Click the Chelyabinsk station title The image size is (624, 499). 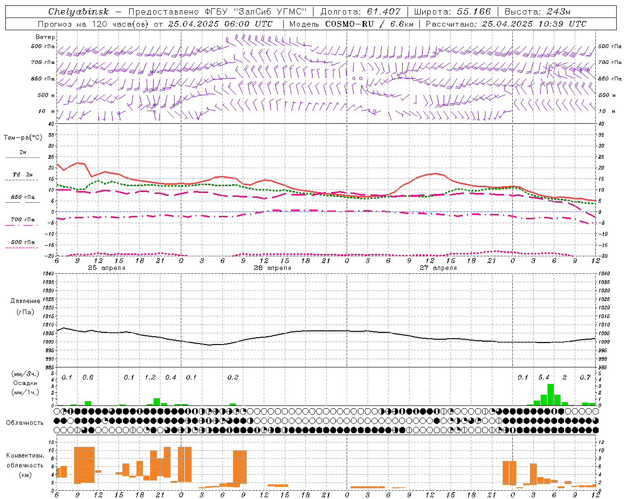click(78, 12)
